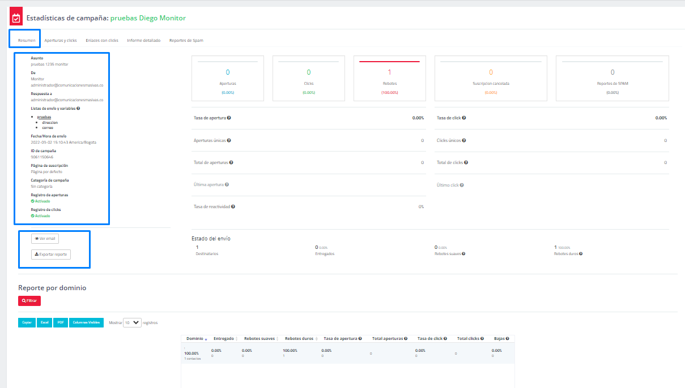Switch to Aperturas y clicks tab
This screenshot has height=388, width=685.
point(61,41)
